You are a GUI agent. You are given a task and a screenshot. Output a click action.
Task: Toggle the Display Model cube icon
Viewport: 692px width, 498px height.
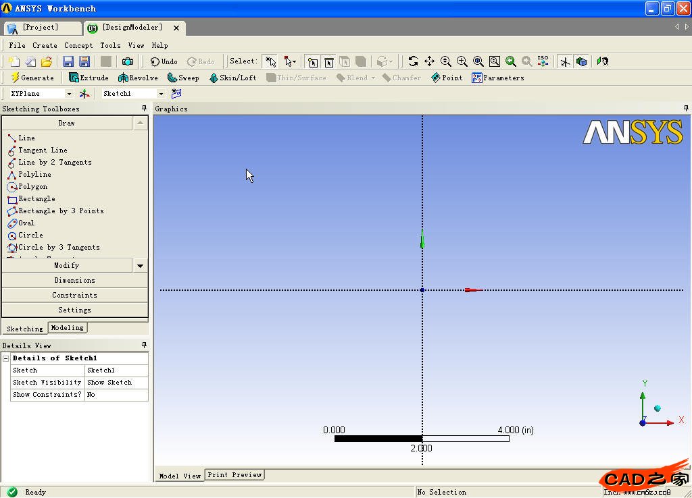(582, 61)
